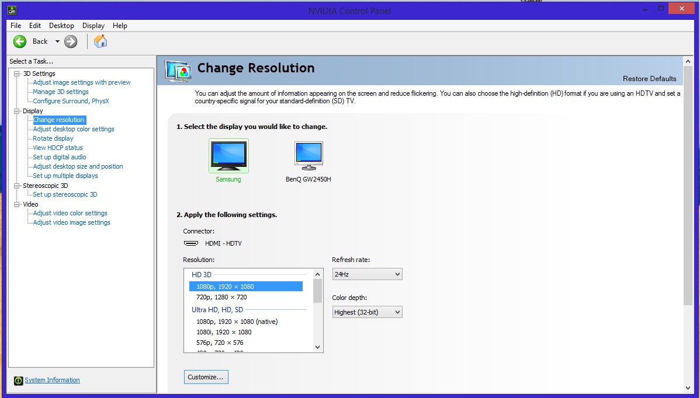
Task: Click the System Information link
Action: (x=52, y=380)
